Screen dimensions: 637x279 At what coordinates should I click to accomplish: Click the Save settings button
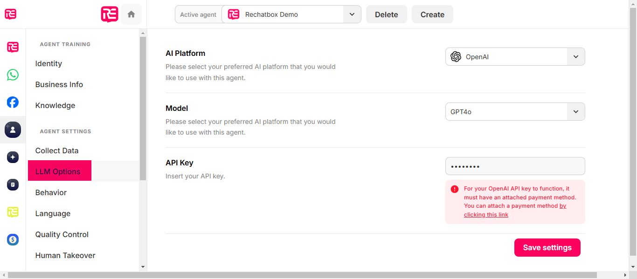click(547, 248)
